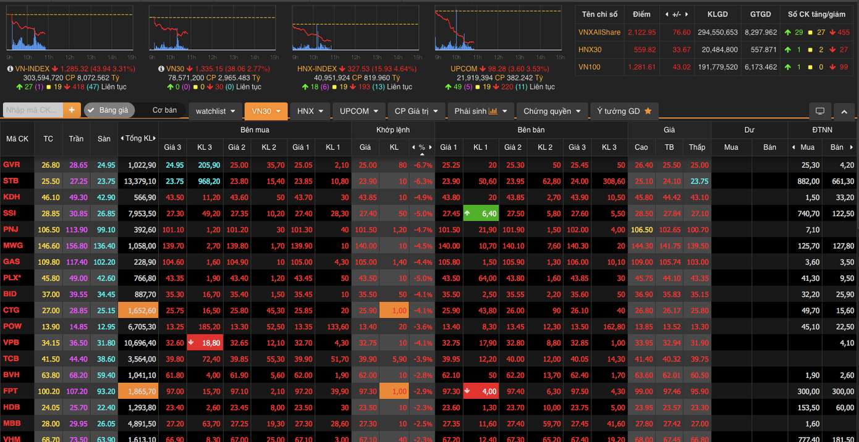
Task: Click right arrow after Bán in ĐTNN header
Action: [852, 148]
